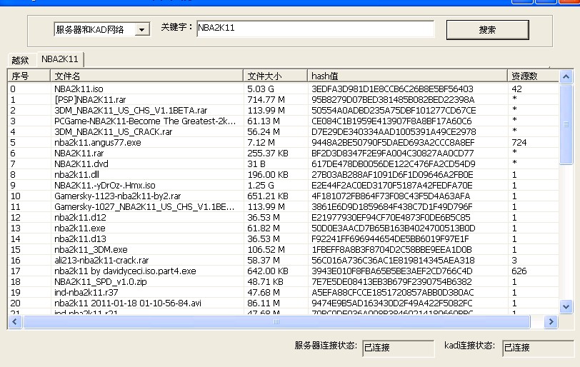
Task: Select the NBA2K11.rar file row
Action: pyautogui.click(x=284, y=153)
